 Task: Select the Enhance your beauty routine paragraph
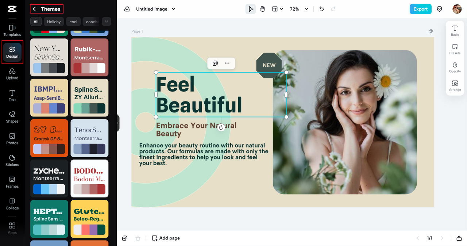pyautogui.click(x=204, y=154)
